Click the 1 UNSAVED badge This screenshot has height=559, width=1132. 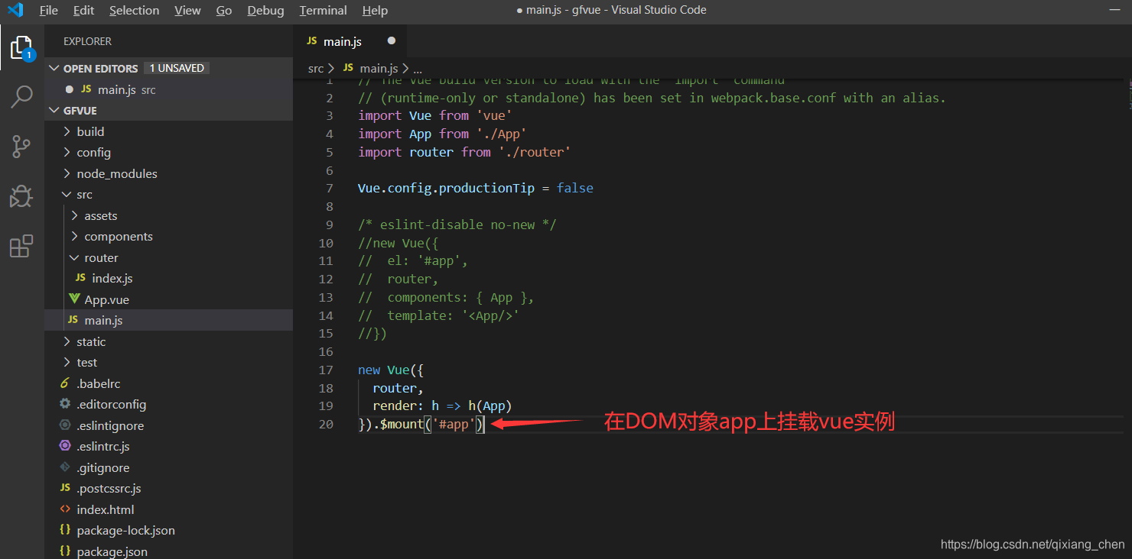(x=177, y=68)
